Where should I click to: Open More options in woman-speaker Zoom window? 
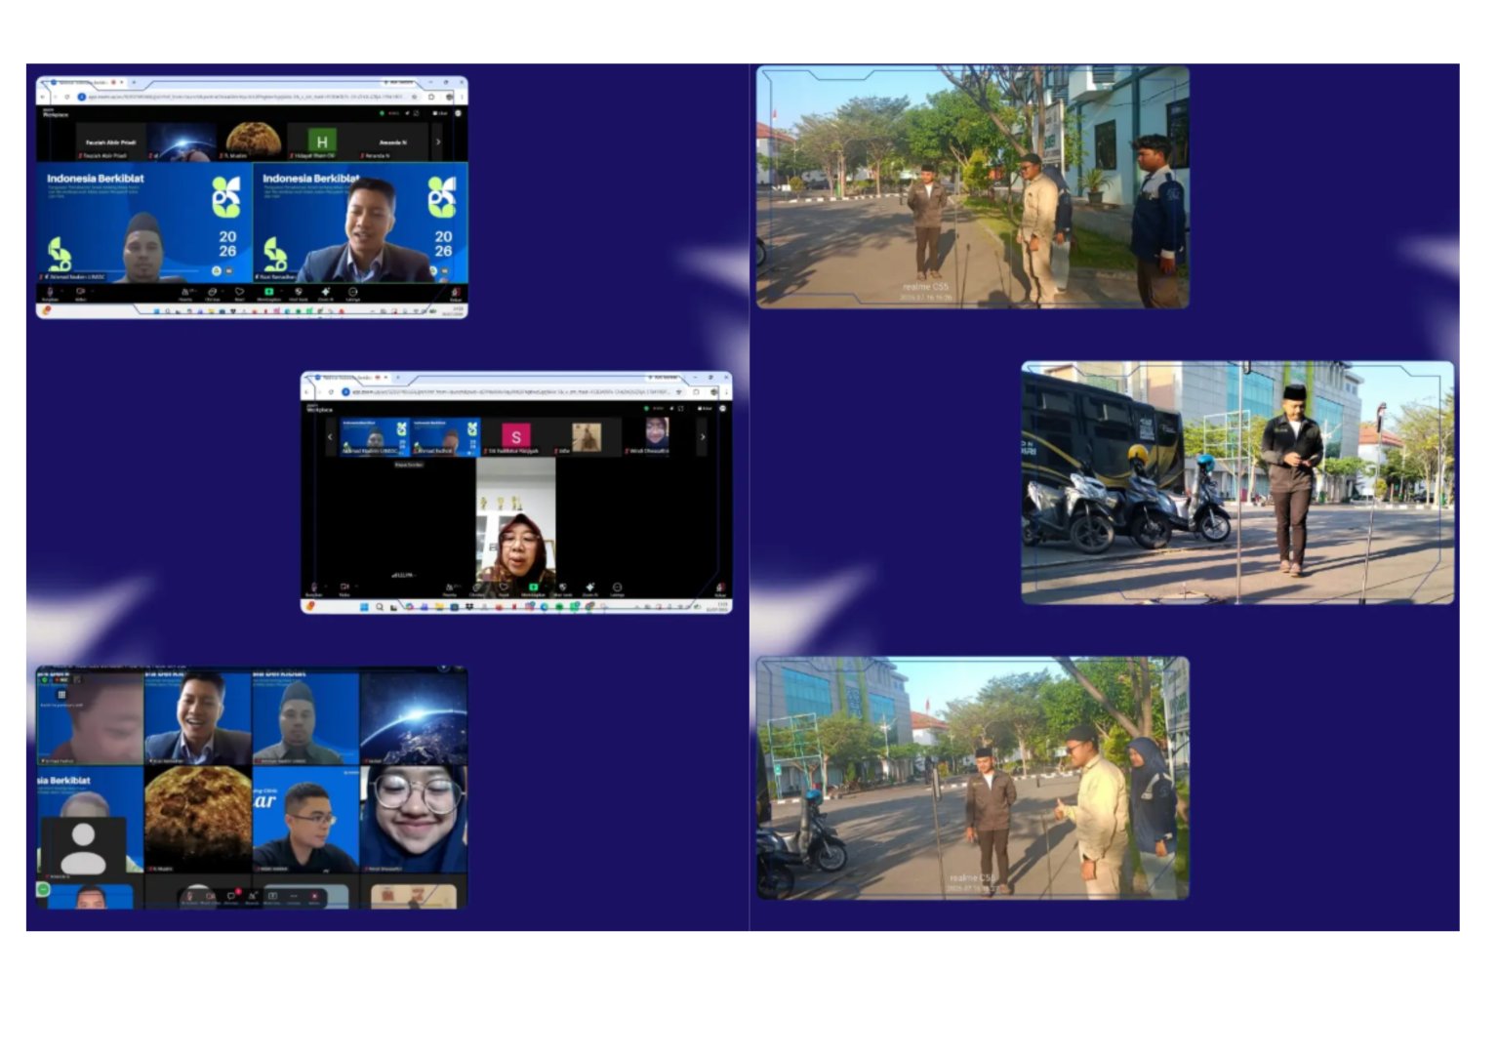click(x=617, y=588)
